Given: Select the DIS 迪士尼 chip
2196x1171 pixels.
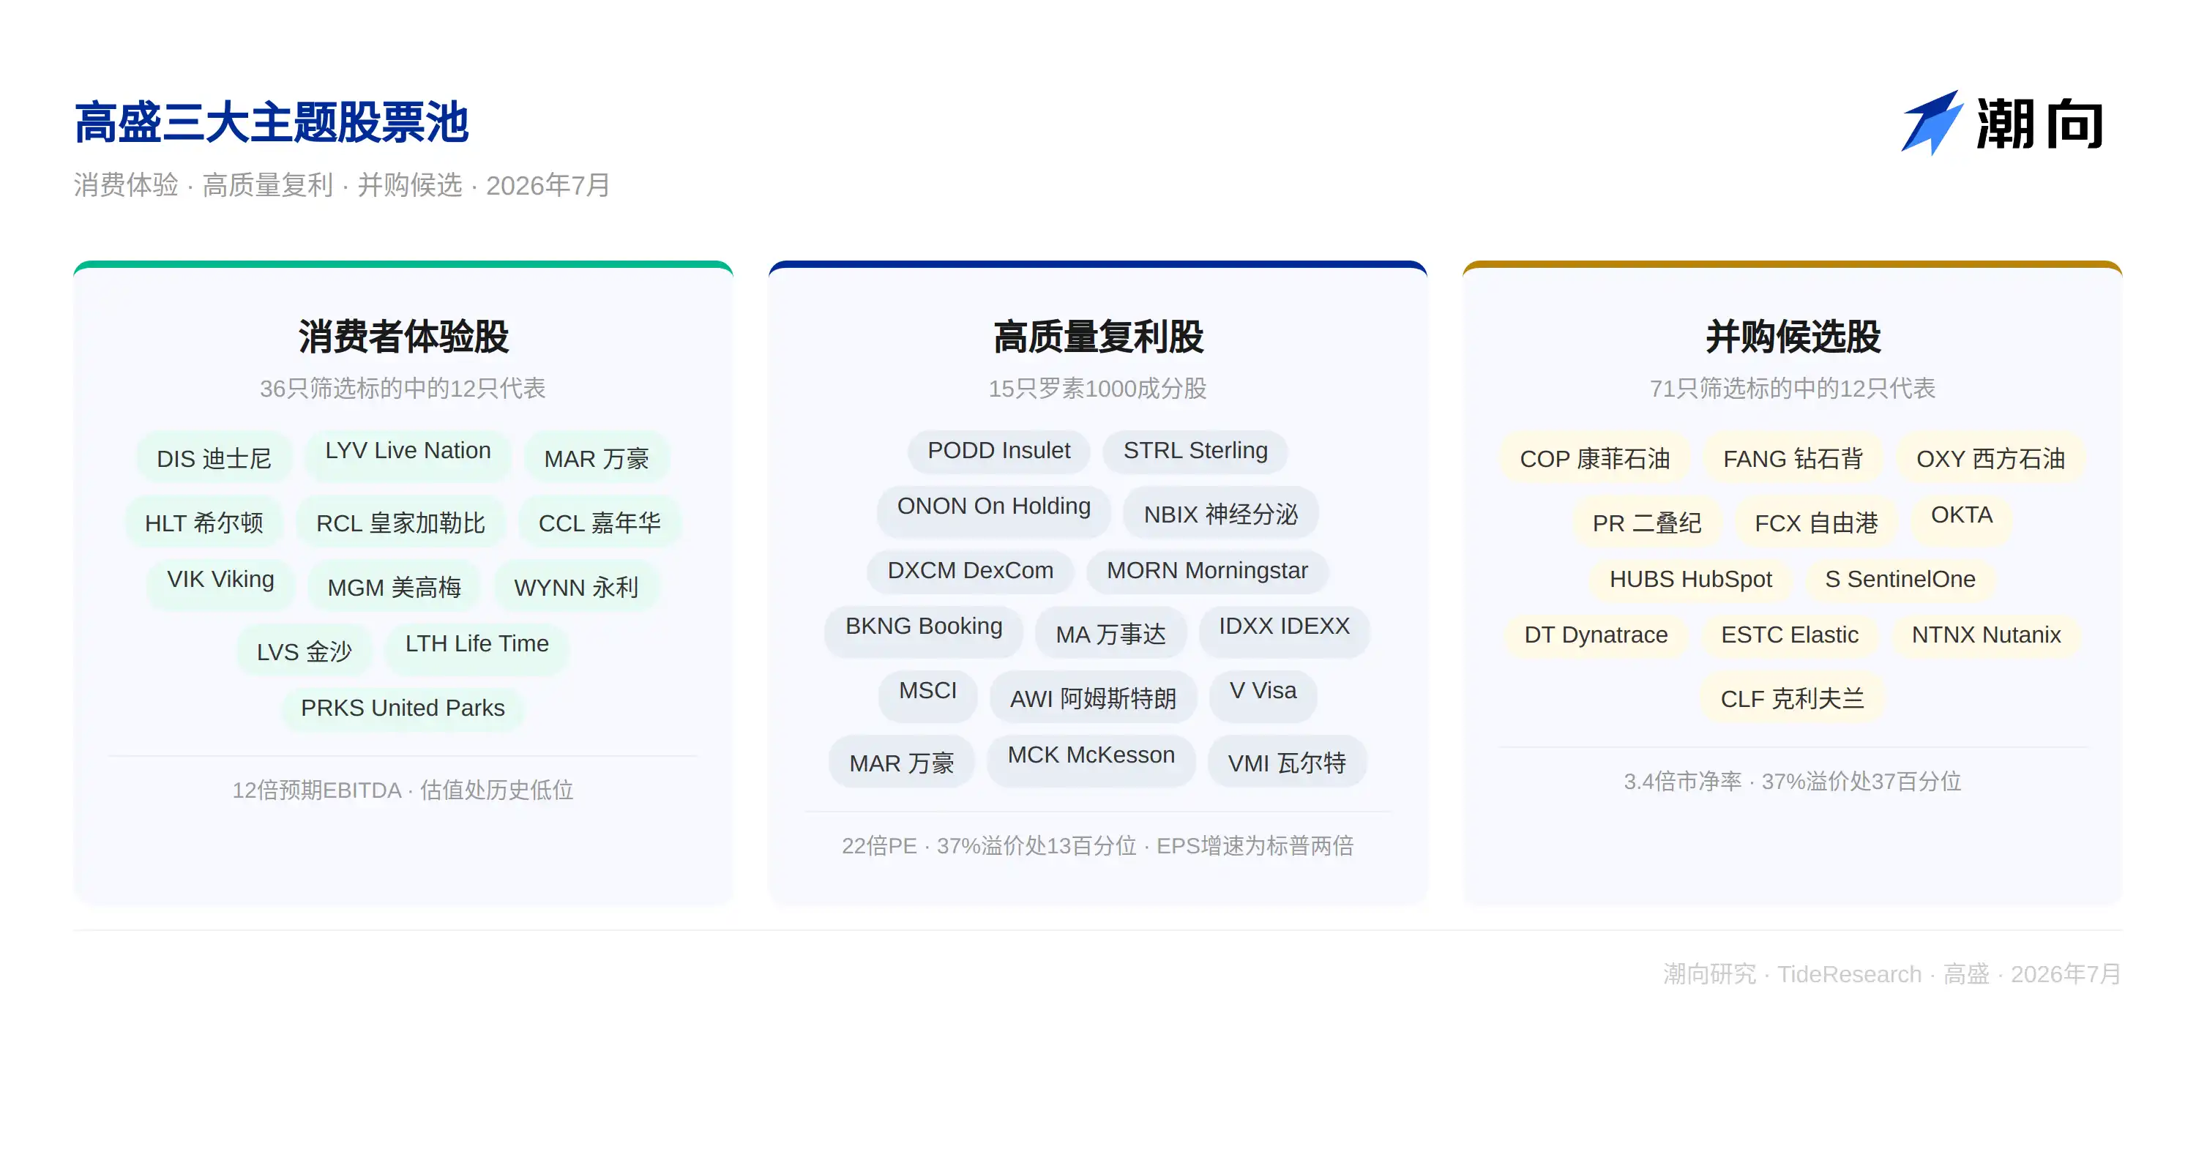Looking at the screenshot, I should click(x=214, y=458).
